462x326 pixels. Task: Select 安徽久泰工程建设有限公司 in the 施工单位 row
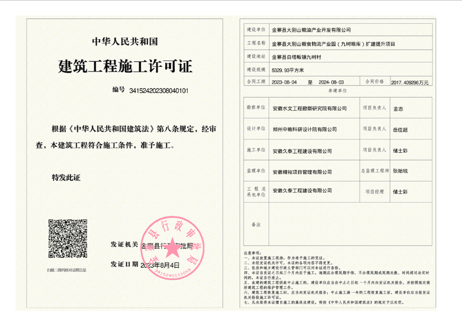302,151
